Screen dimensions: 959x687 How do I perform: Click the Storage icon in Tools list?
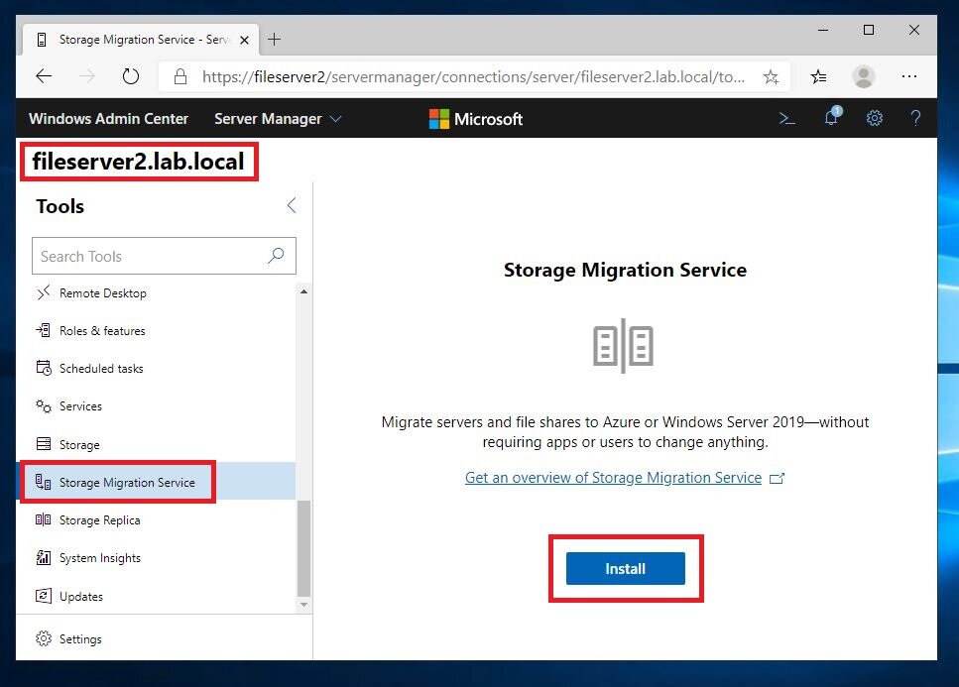[44, 444]
